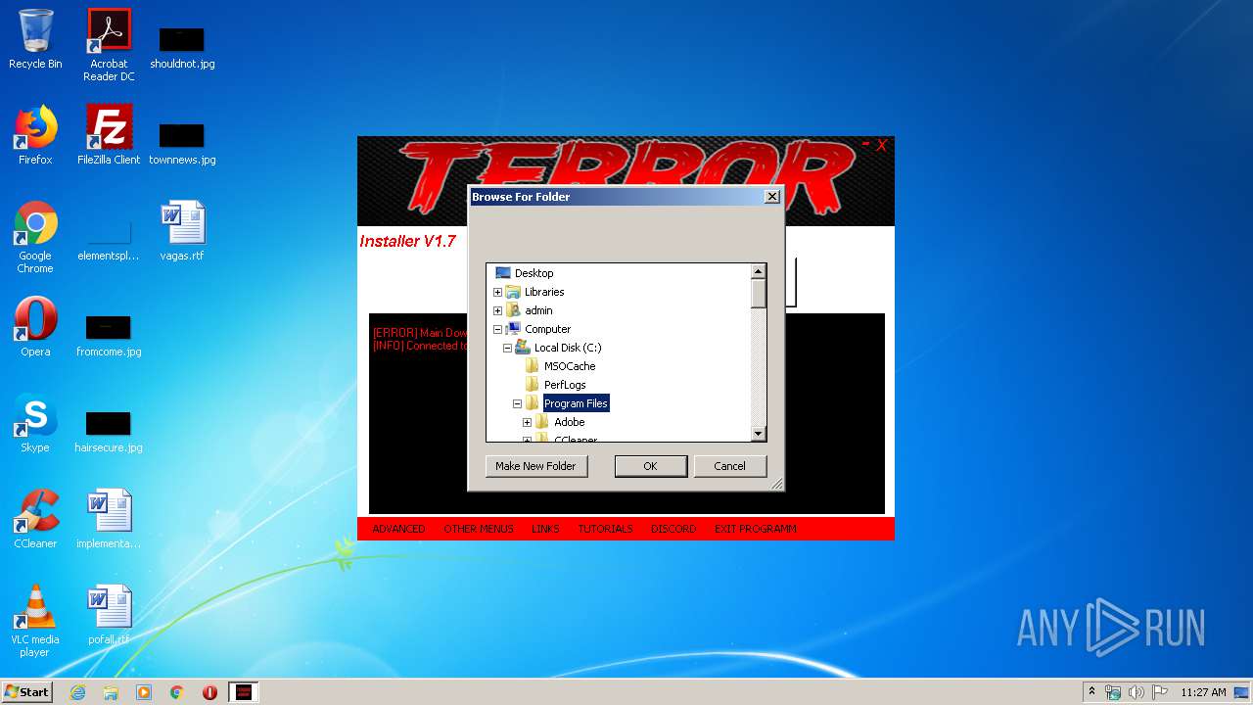Viewport: 1253px width, 705px height.
Task: Expand the Libraries tree node
Action: [x=497, y=292]
